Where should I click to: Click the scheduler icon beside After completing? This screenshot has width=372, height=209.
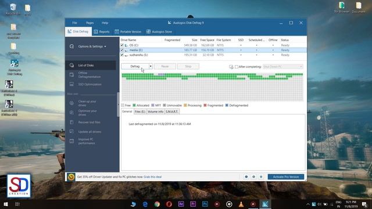click(231, 67)
